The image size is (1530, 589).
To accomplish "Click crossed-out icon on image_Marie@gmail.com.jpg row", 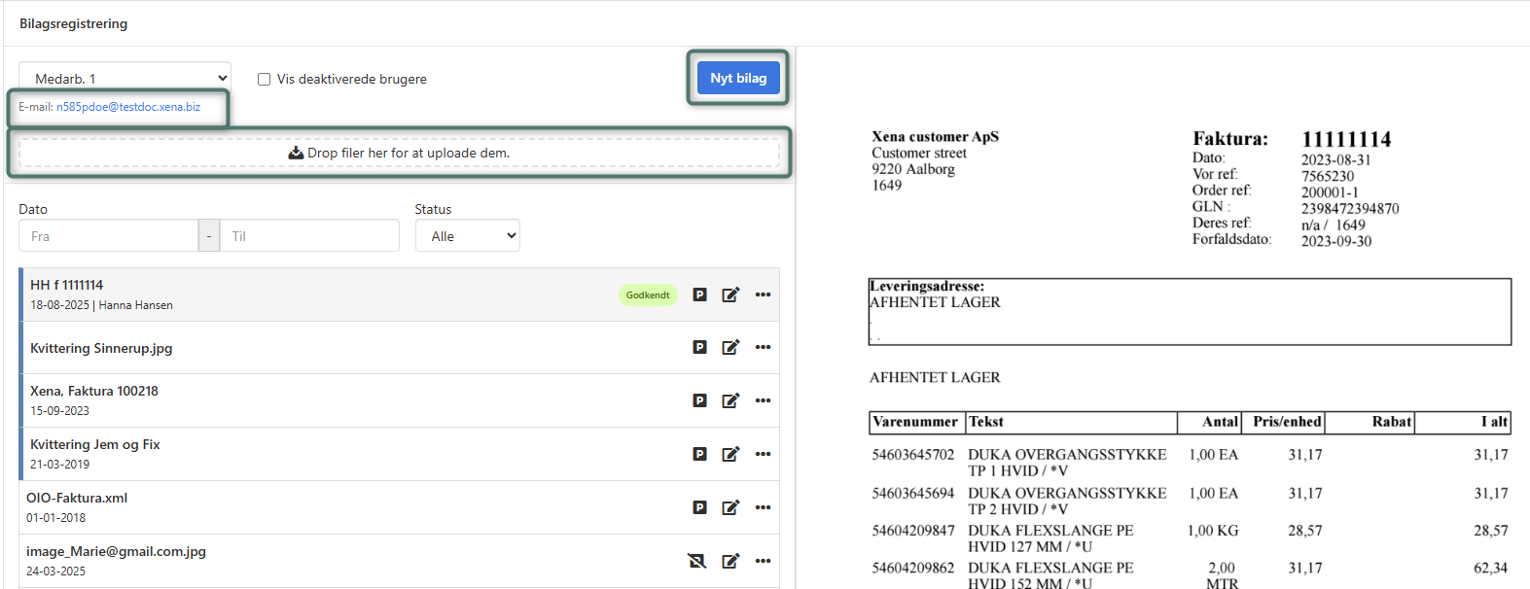I will (x=696, y=561).
